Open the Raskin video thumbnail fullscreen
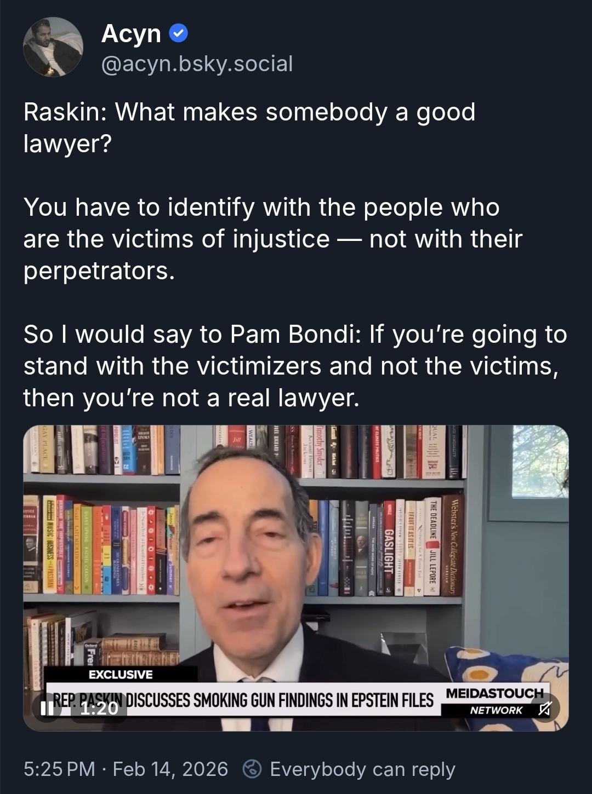This screenshot has height=794, width=592. (296, 578)
